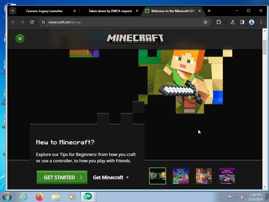Select the Minecraft Realms carousel thumbnail
Screen dimensions: 269x202
coord(227,176)
